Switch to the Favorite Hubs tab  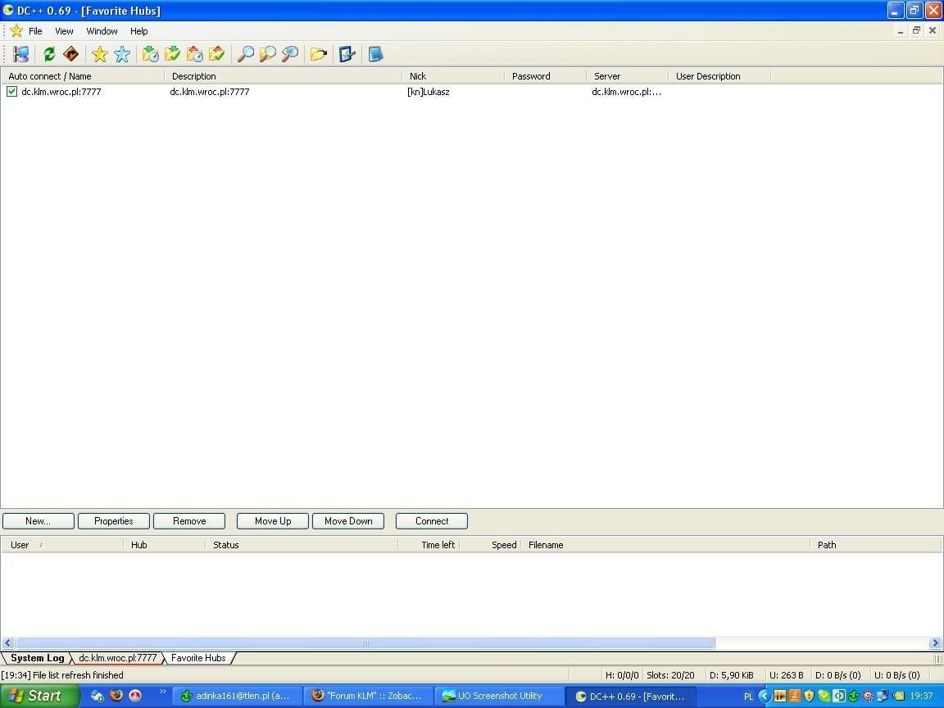click(x=198, y=658)
